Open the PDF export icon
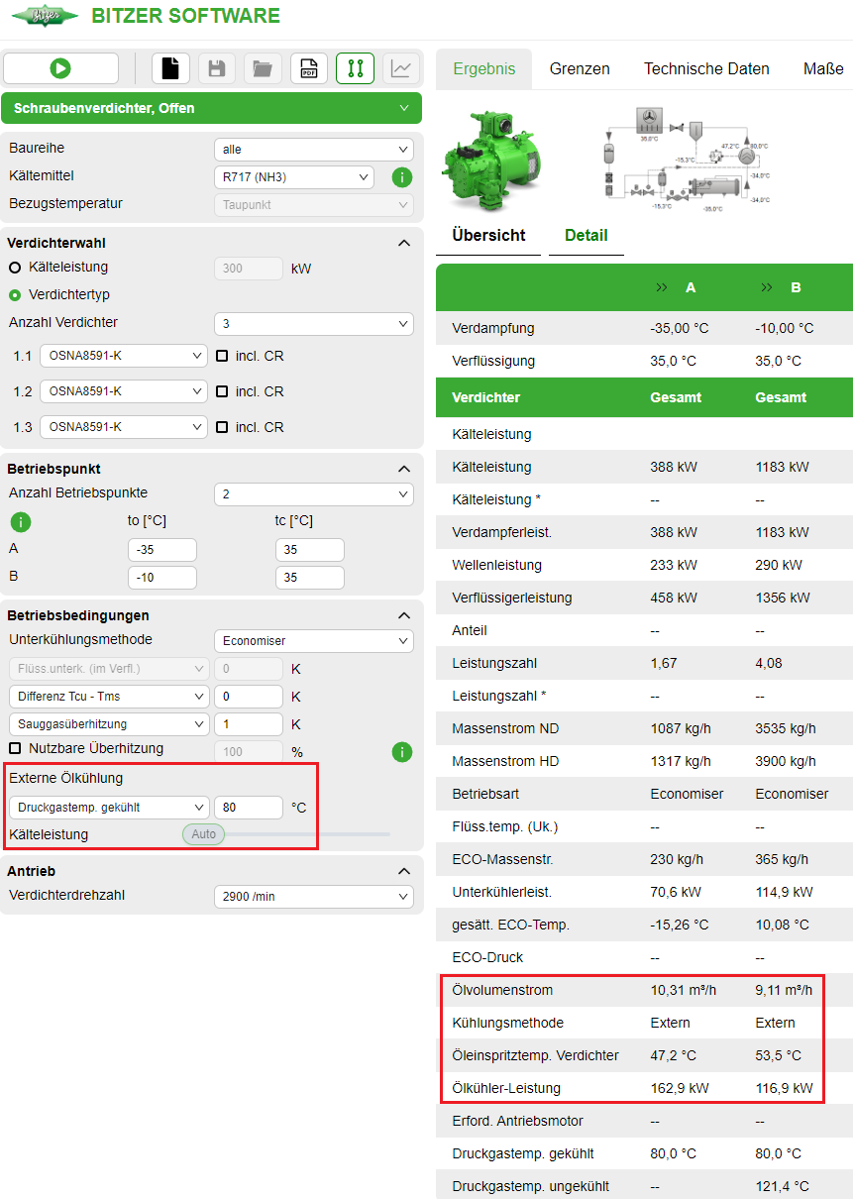The height and width of the screenshot is (1199, 853). point(309,68)
